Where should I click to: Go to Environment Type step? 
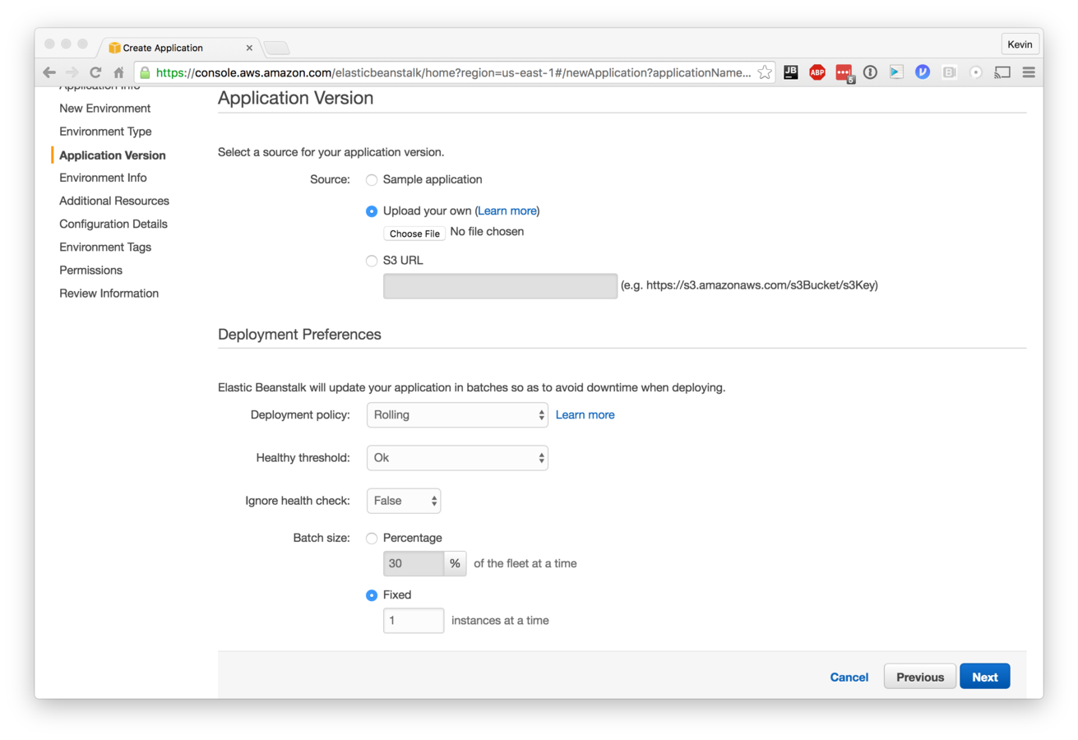pyautogui.click(x=105, y=132)
